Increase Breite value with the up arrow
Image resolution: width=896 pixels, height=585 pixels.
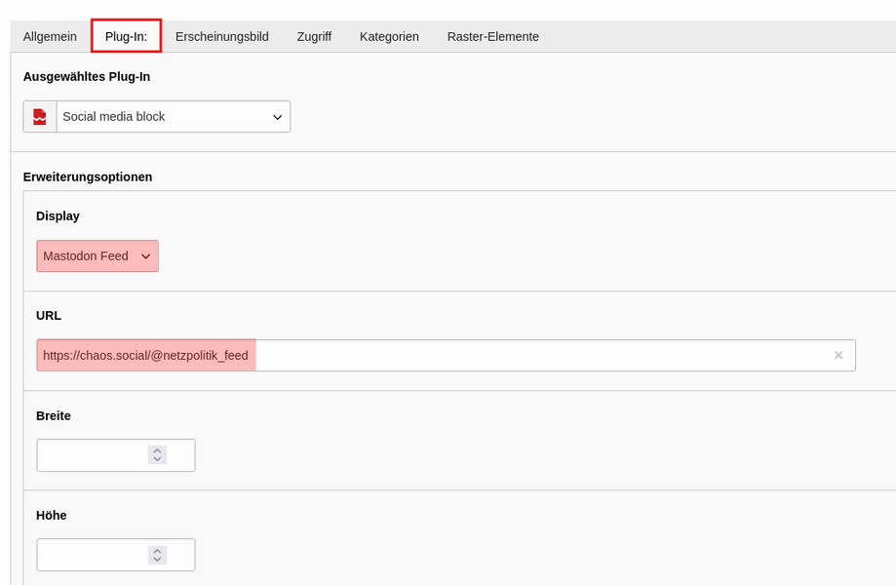click(x=157, y=450)
